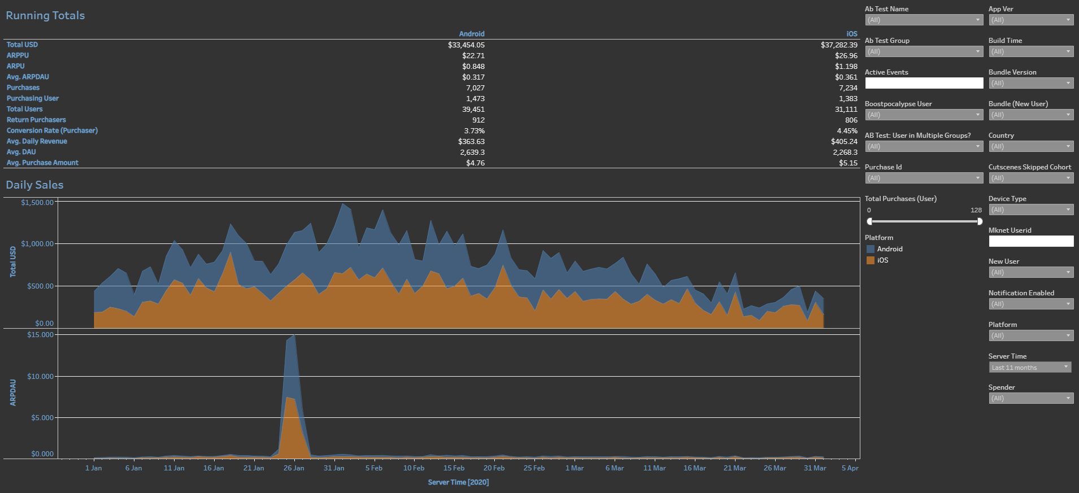Select the ARPPU row label
This screenshot has height=493, width=1079.
coord(18,55)
